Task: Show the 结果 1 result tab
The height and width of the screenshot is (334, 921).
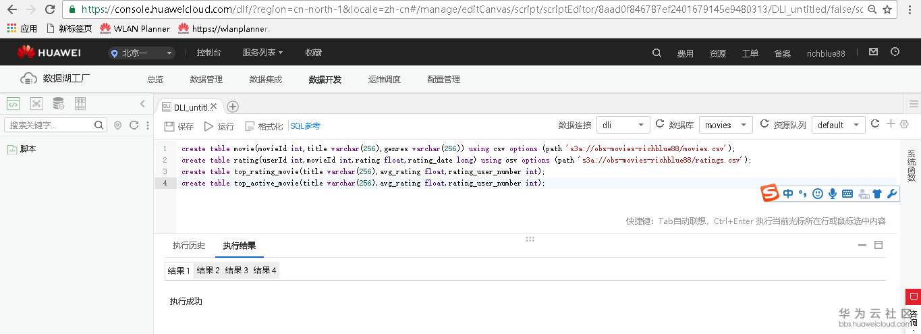Action: [179, 271]
